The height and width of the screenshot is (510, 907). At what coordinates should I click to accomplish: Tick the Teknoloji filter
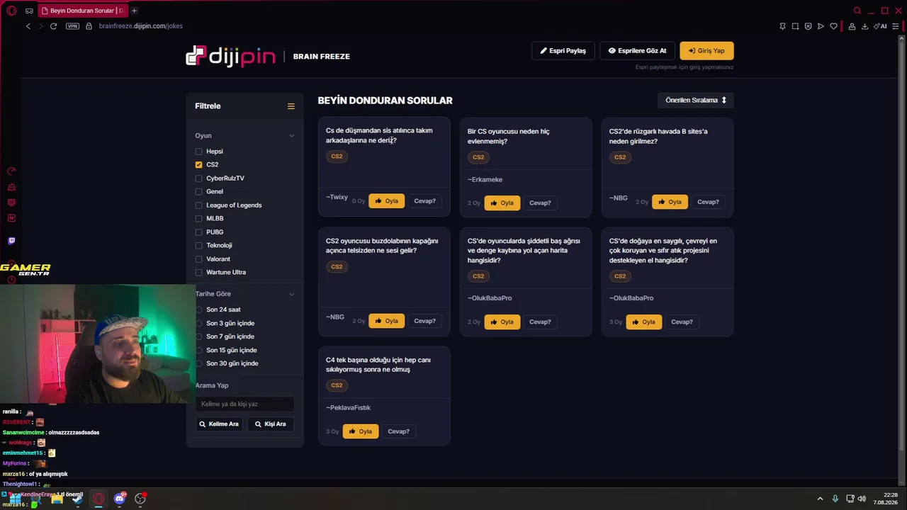198,246
